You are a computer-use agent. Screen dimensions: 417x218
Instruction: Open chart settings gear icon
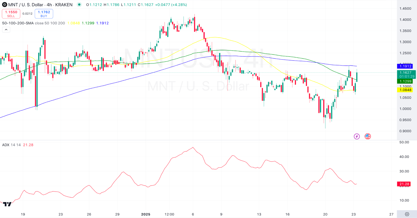pyautogui.click(x=407, y=214)
